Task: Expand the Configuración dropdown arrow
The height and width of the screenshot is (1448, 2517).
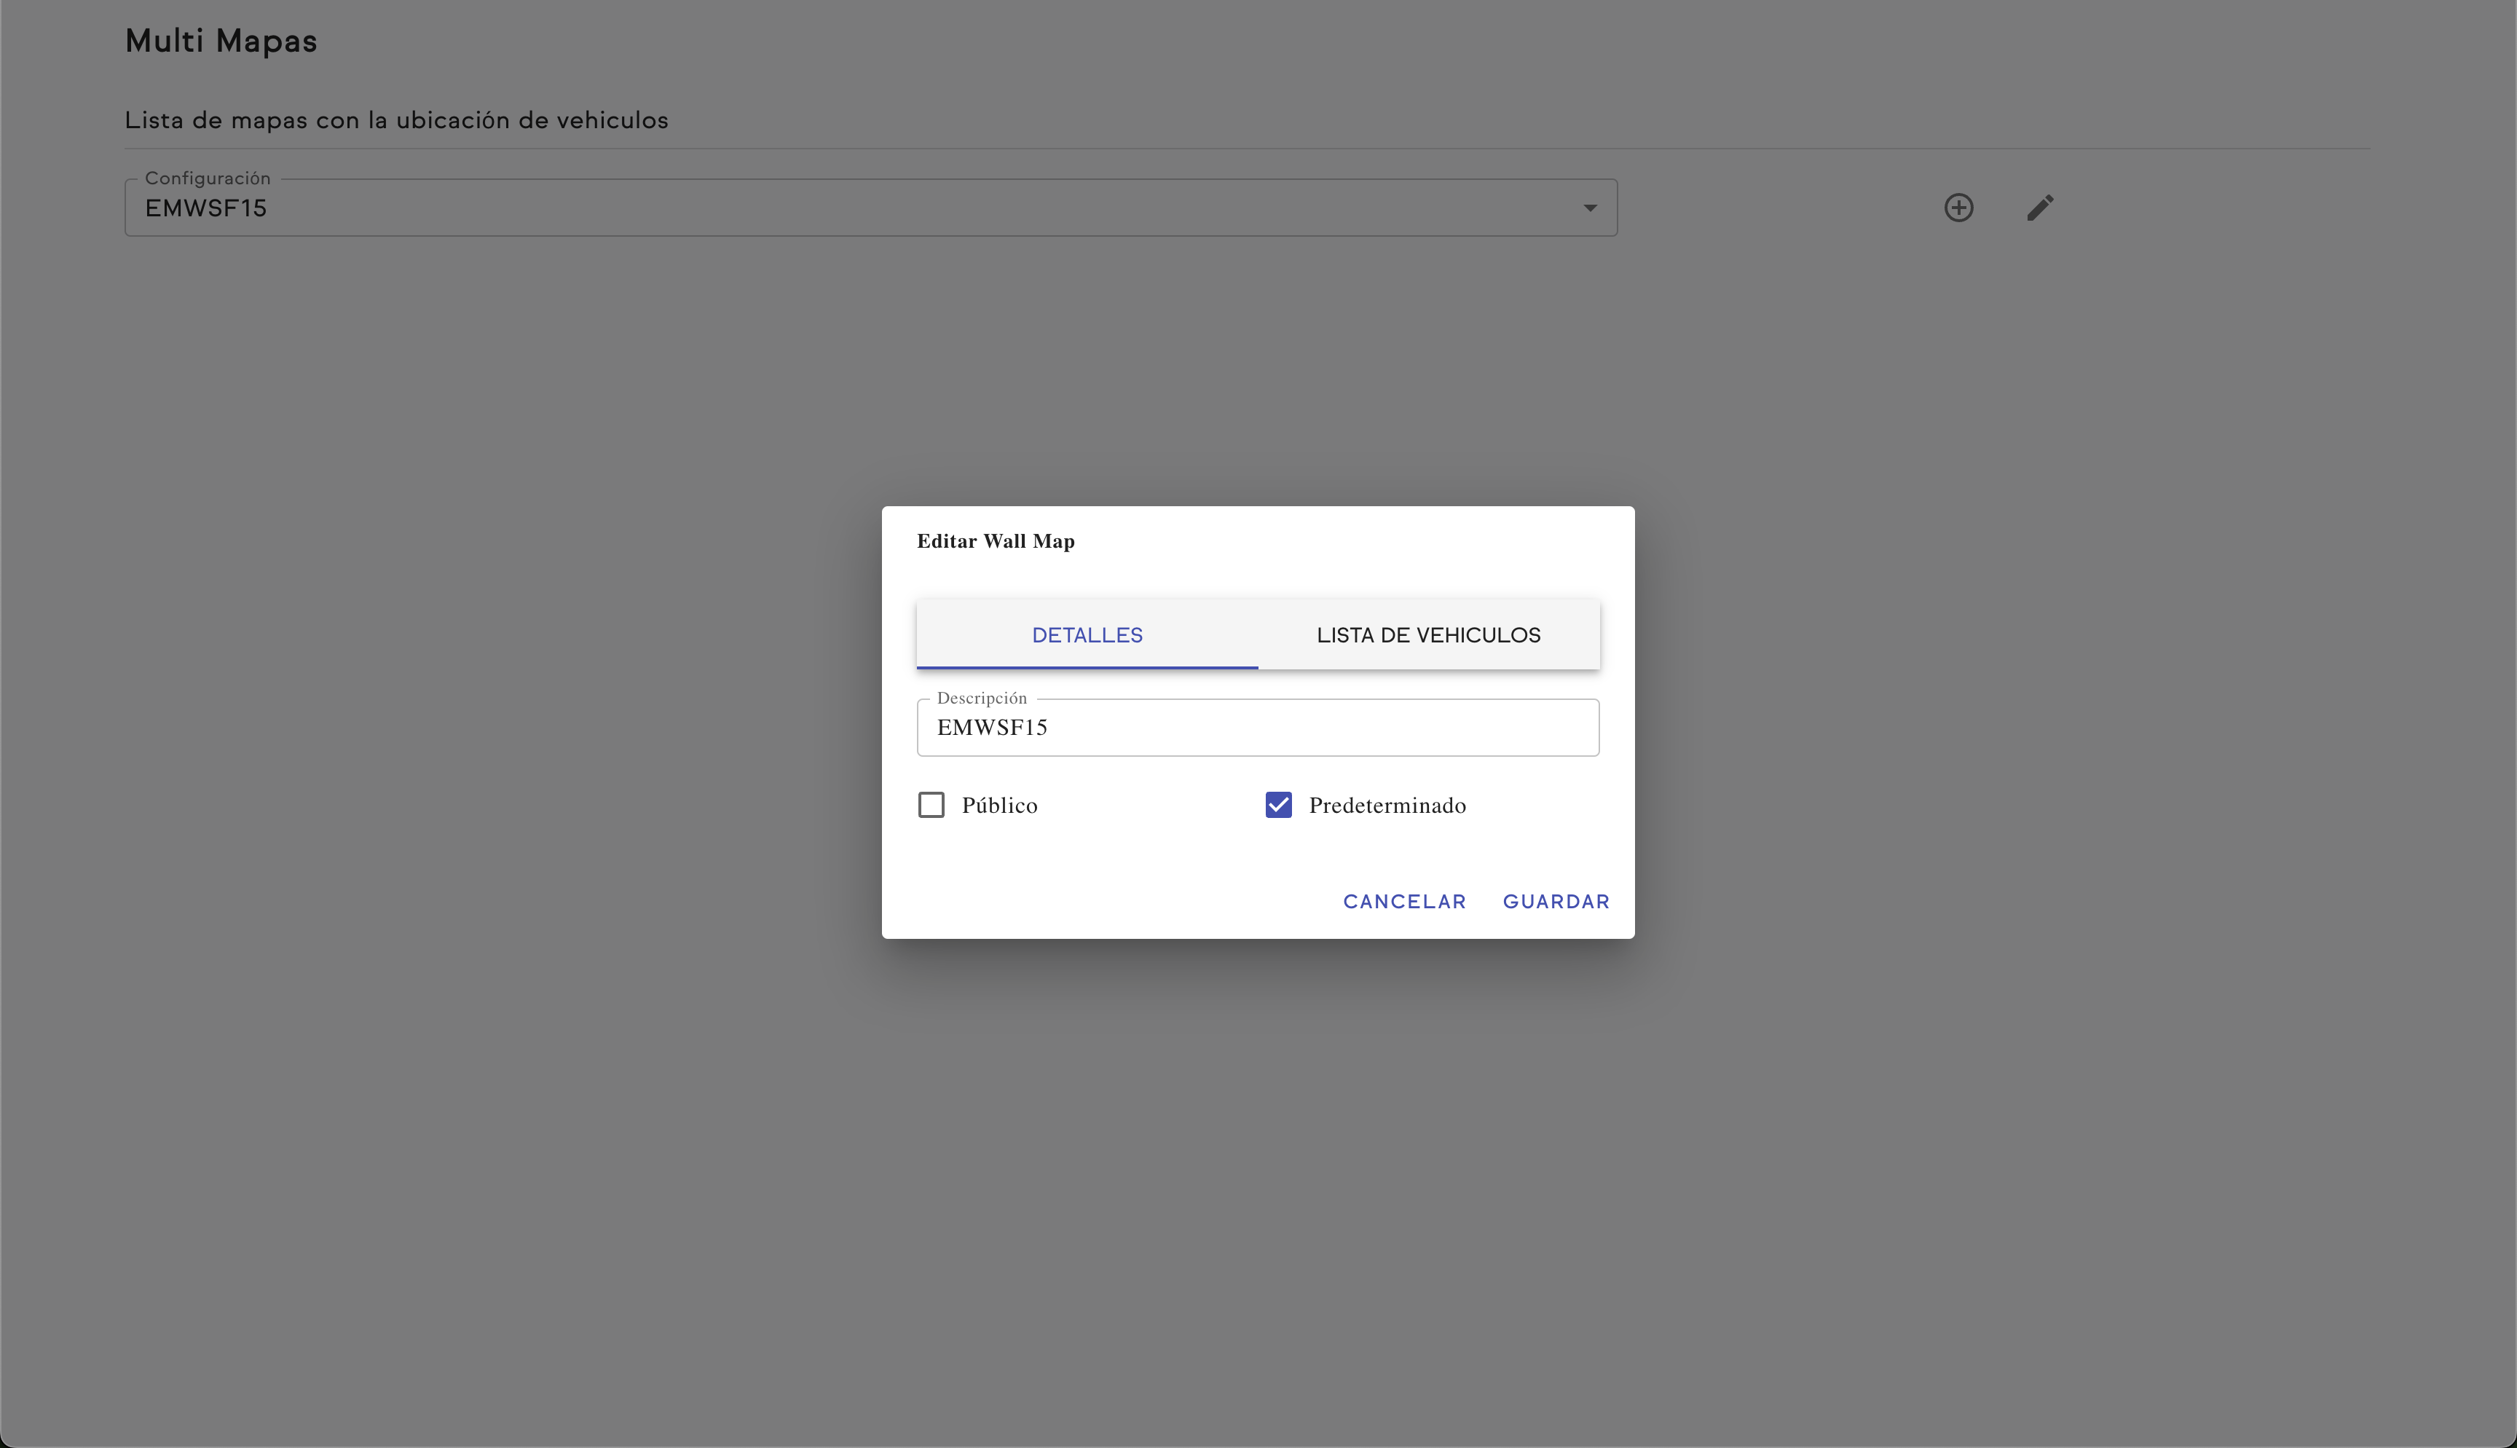Action: (1590, 208)
